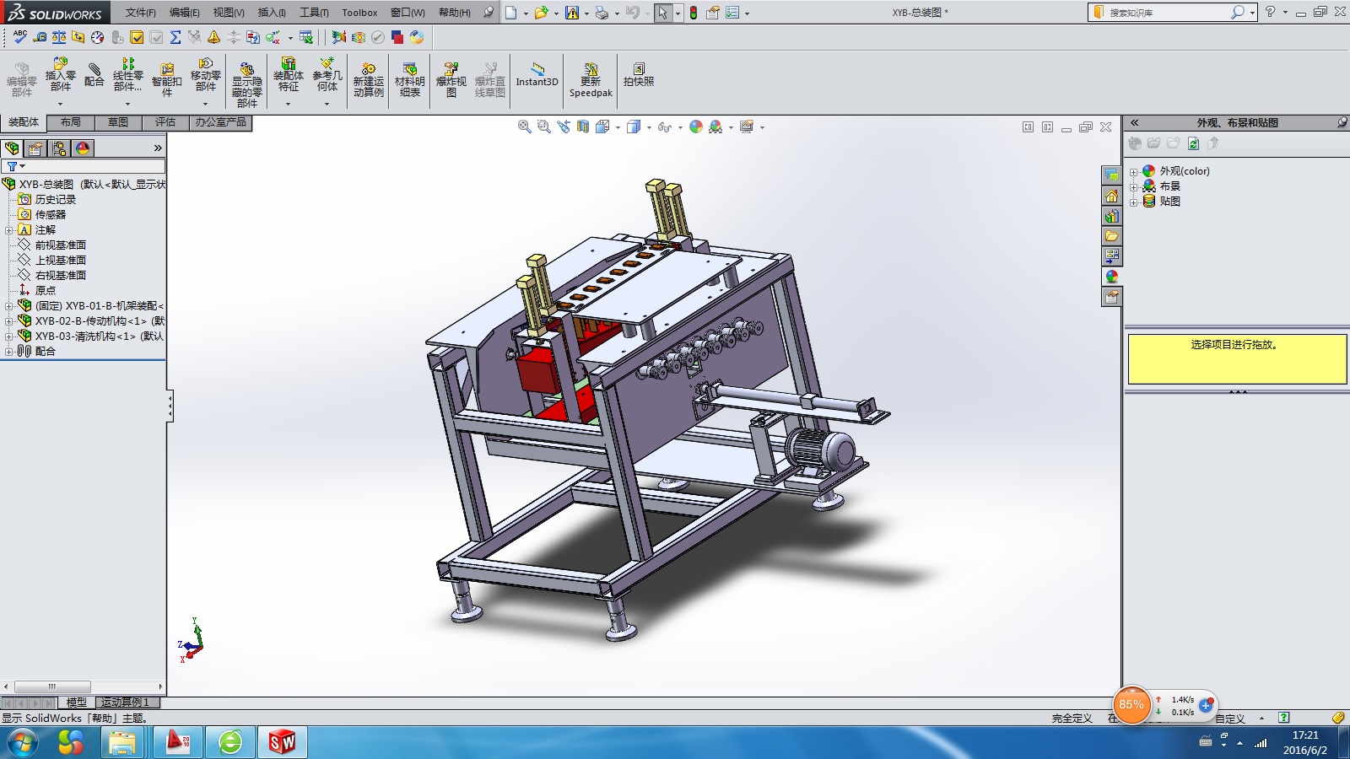
Task: Open 智能扣件 (Smart Fasteners) tool
Action: pyautogui.click(x=167, y=79)
